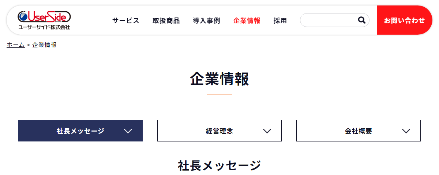Click the magnifying glass search icon
Viewport: 439px width, 175px height.
coord(362,20)
